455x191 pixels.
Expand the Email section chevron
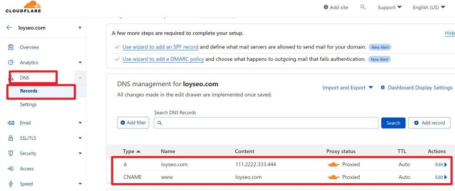click(80, 123)
